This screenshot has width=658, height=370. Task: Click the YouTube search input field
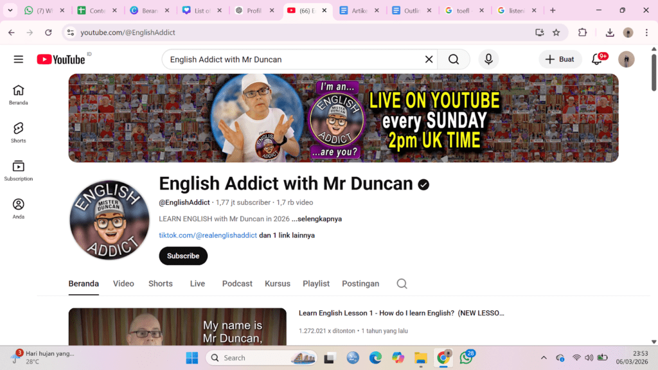[x=292, y=59]
